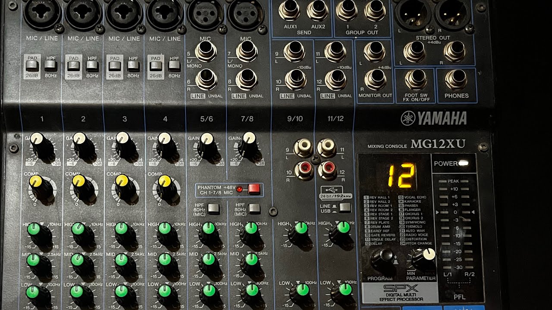Select the channel 9 L line jack
The image size is (552, 310).
pos(295,52)
